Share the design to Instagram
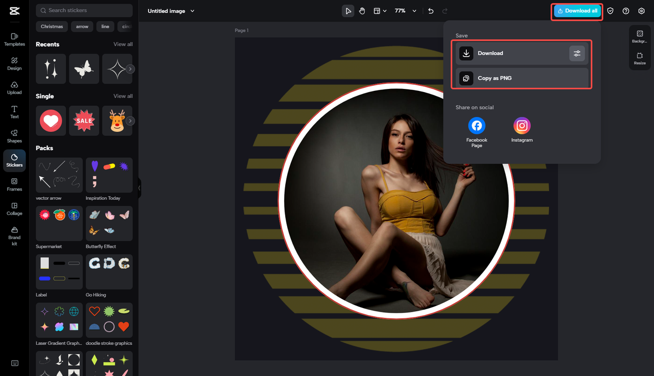 tap(522, 126)
